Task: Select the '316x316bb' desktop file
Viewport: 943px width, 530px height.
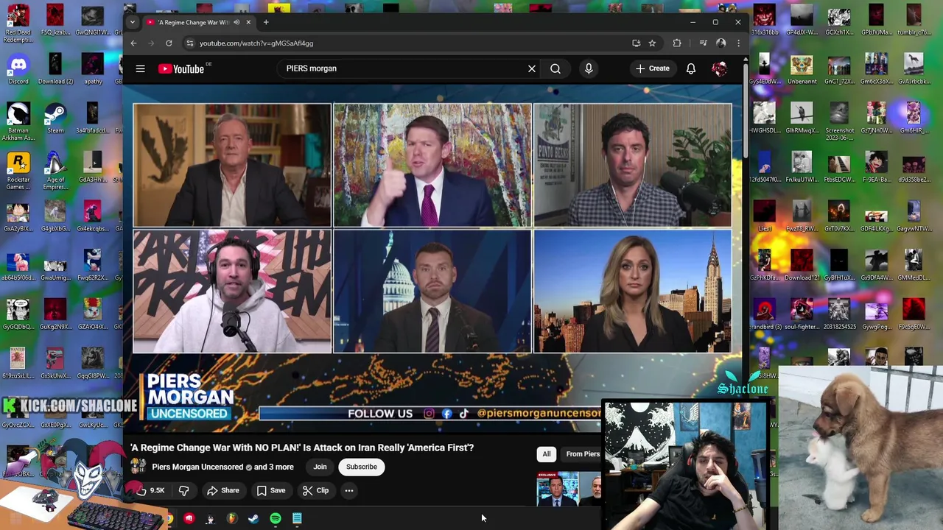Action: tap(765, 20)
